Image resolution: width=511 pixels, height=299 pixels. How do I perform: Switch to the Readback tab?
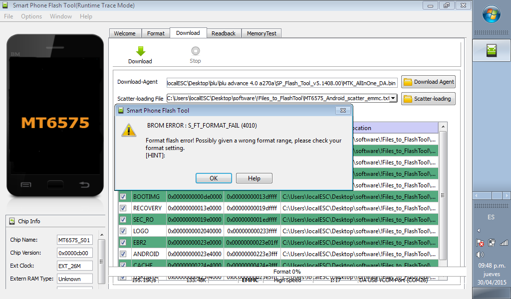pos(223,33)
